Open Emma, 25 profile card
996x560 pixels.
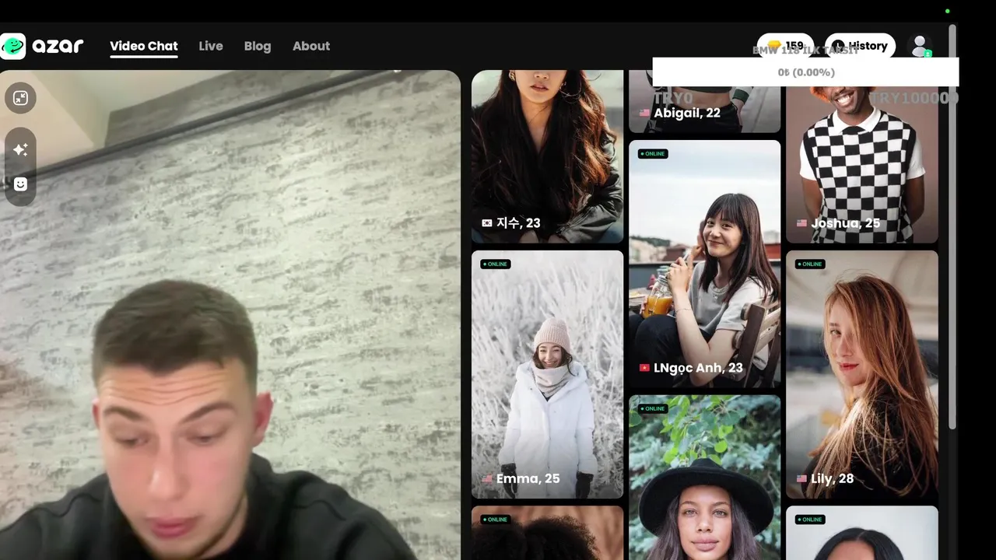548,374
